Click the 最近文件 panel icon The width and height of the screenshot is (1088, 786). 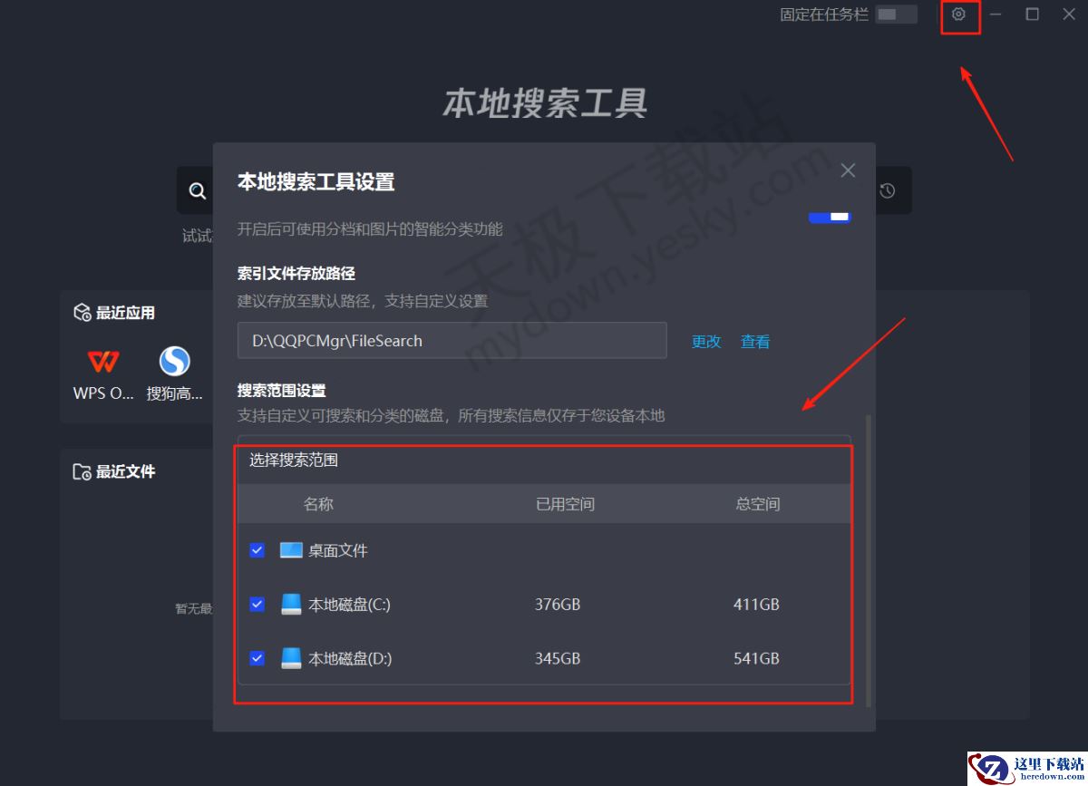coord(80,471)
